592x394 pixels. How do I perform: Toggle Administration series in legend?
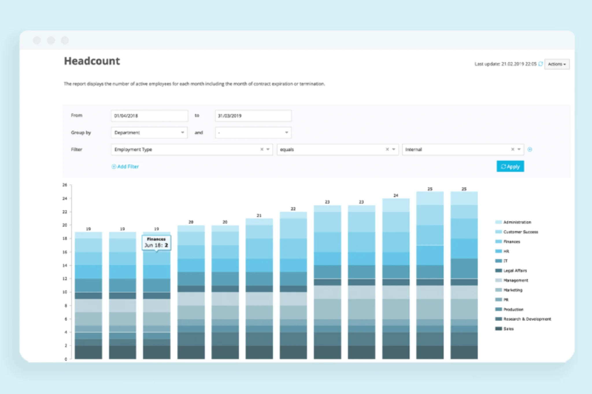click(x=513, y=222)
